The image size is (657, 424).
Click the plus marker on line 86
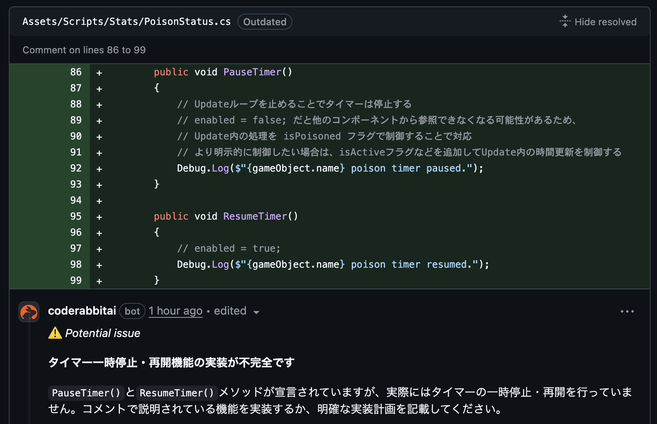click(x=99, y=73)
